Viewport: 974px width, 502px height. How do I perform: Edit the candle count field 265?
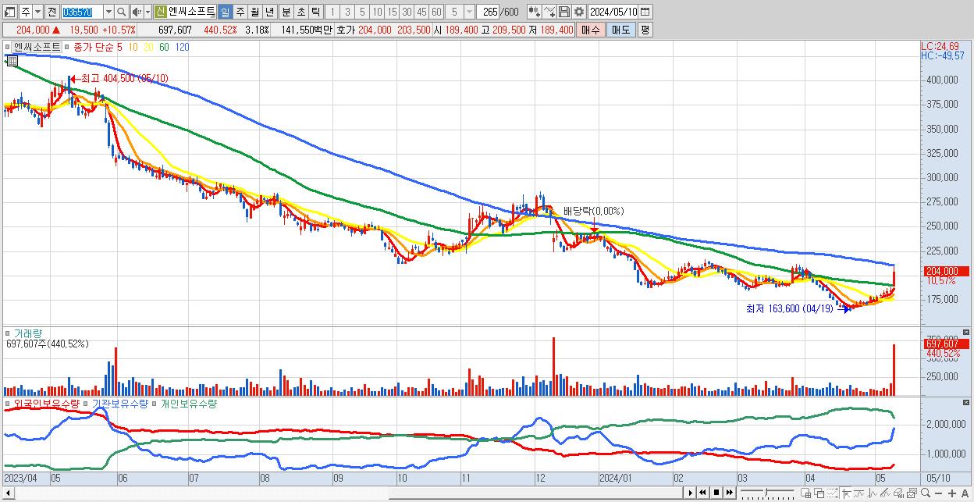pyautogui.click(x=488, y=12)
